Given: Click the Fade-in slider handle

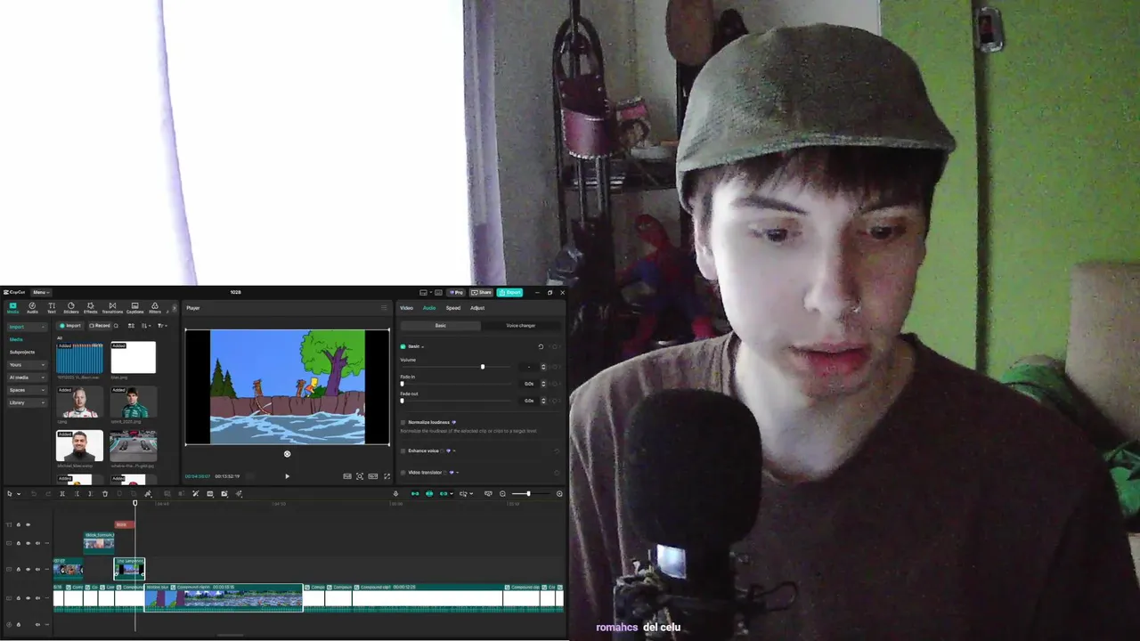Looking at the screenshot, I should pyautogui.click(x=402, y=384).
